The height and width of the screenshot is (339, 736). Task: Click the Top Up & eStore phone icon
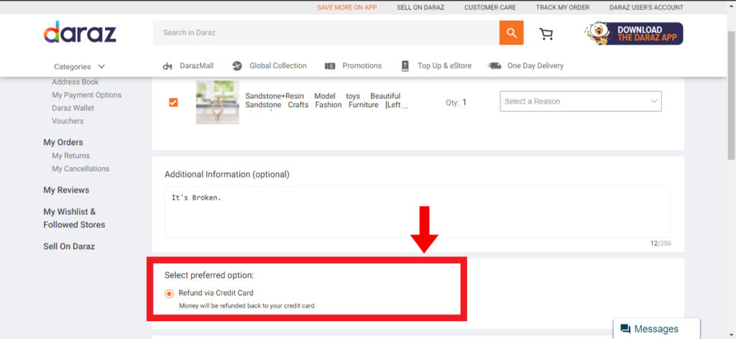click(x=405, y=66)
